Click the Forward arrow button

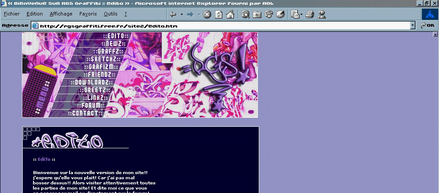point(191,14)
